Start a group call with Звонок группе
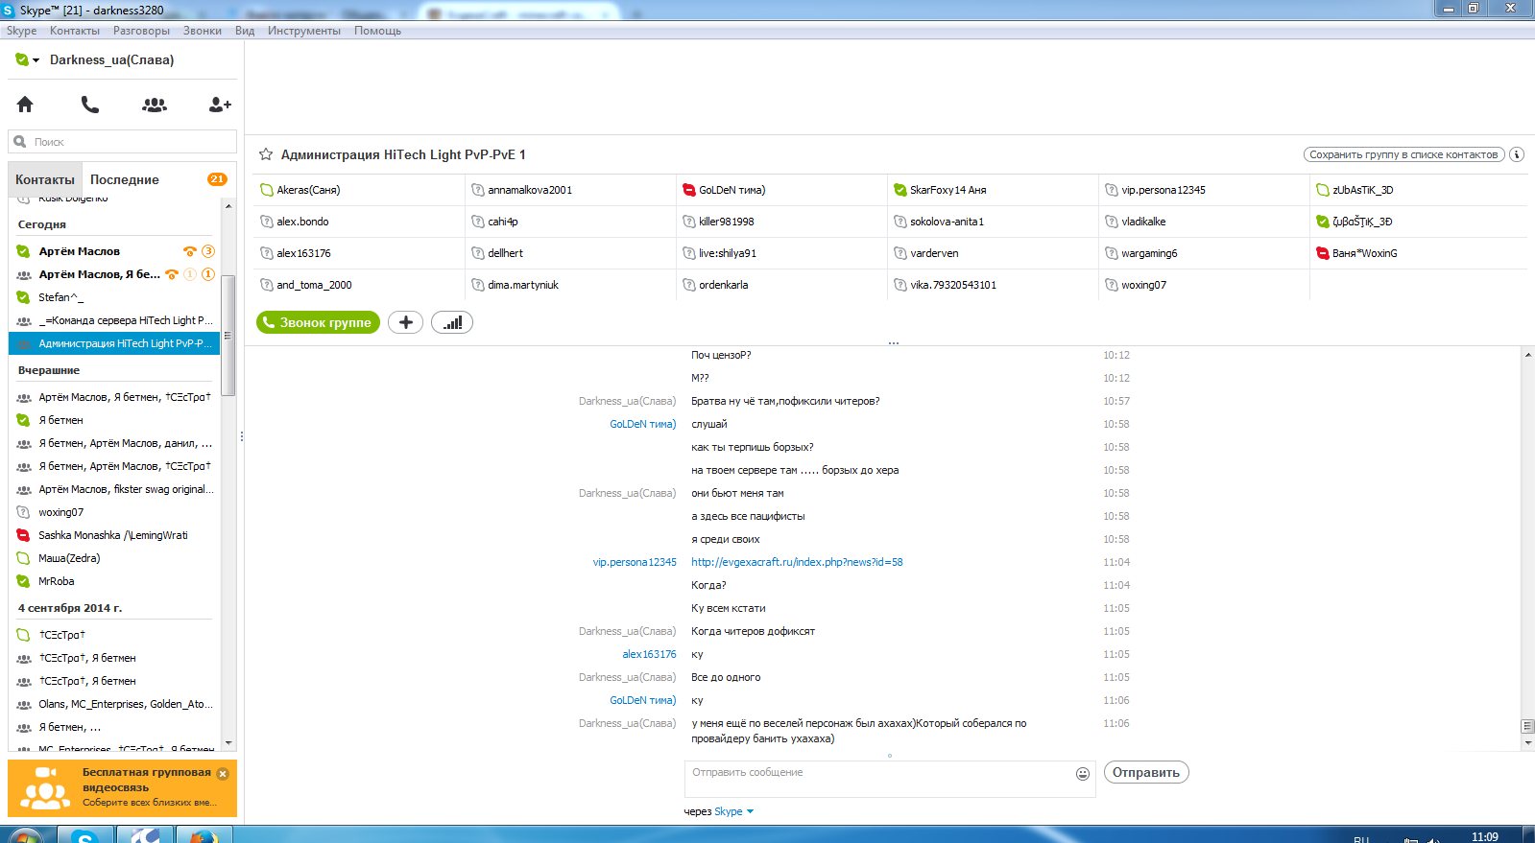The height and width of the screenshot is (843, 1535). point(318,322)
